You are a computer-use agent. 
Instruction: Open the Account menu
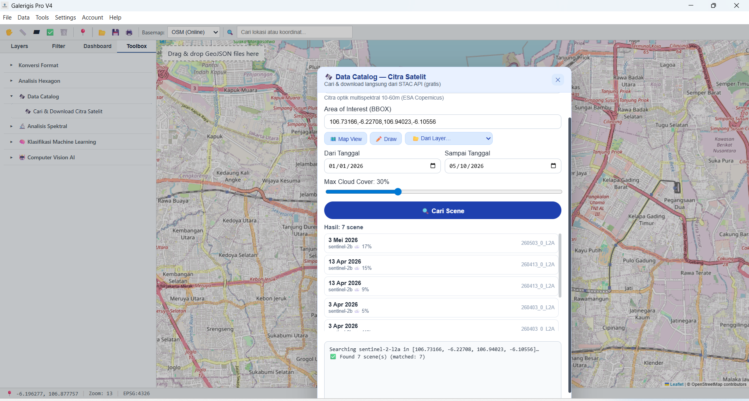(x=92, y=18)
